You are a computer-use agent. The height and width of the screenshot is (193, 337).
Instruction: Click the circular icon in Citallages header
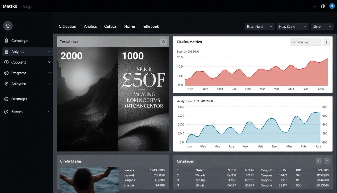(319, 161)
